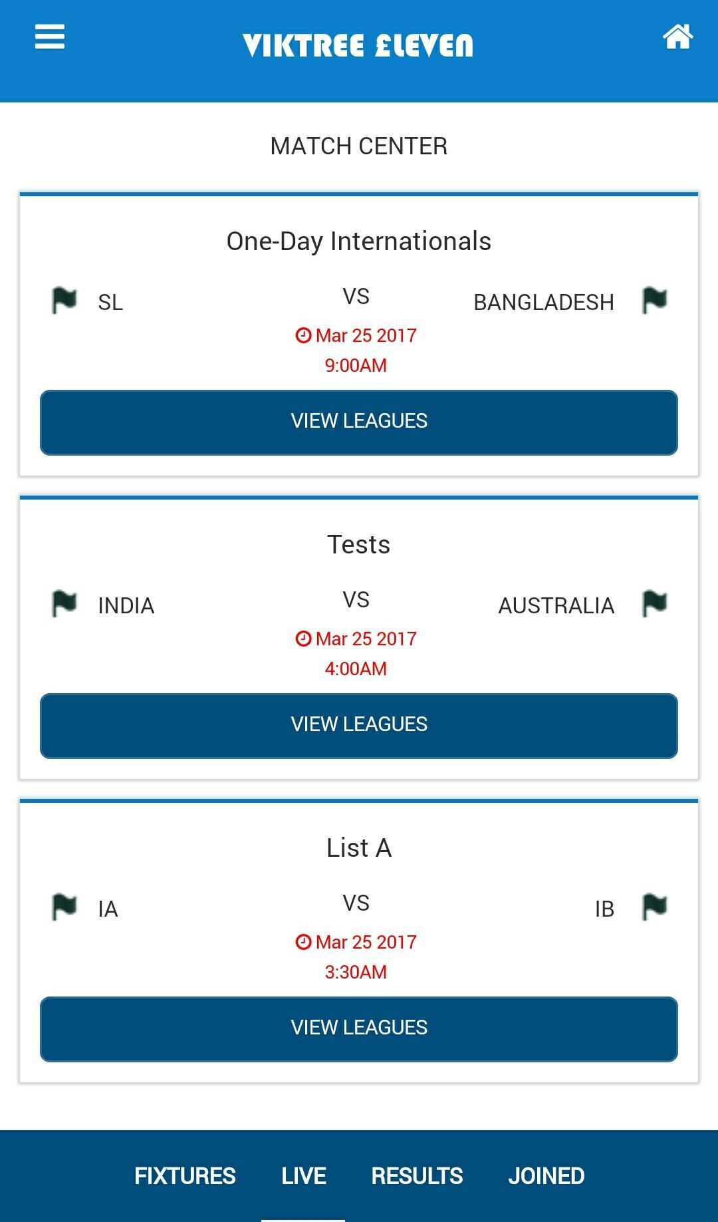Click the Australia team flag icon
Image resolution: width=718 pixels, height=1222 pixels.
(654, 604)
